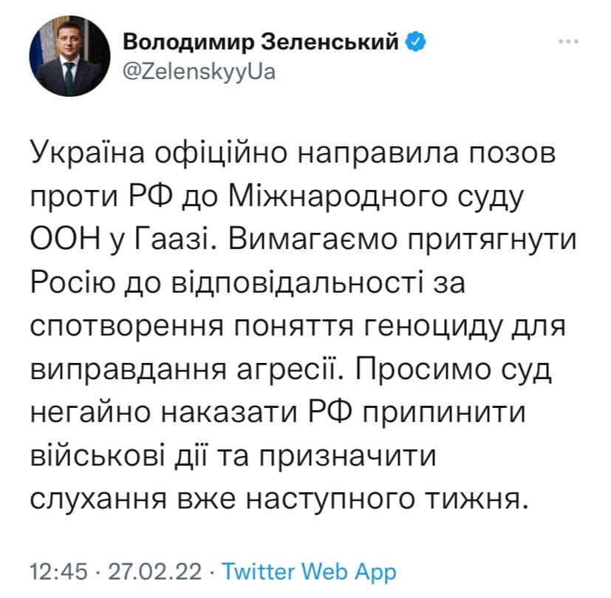
Task: Click the word Просимо in the tweet
Action: 423,369
